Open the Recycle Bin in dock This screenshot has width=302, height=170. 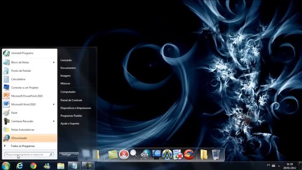click(216, 154)
